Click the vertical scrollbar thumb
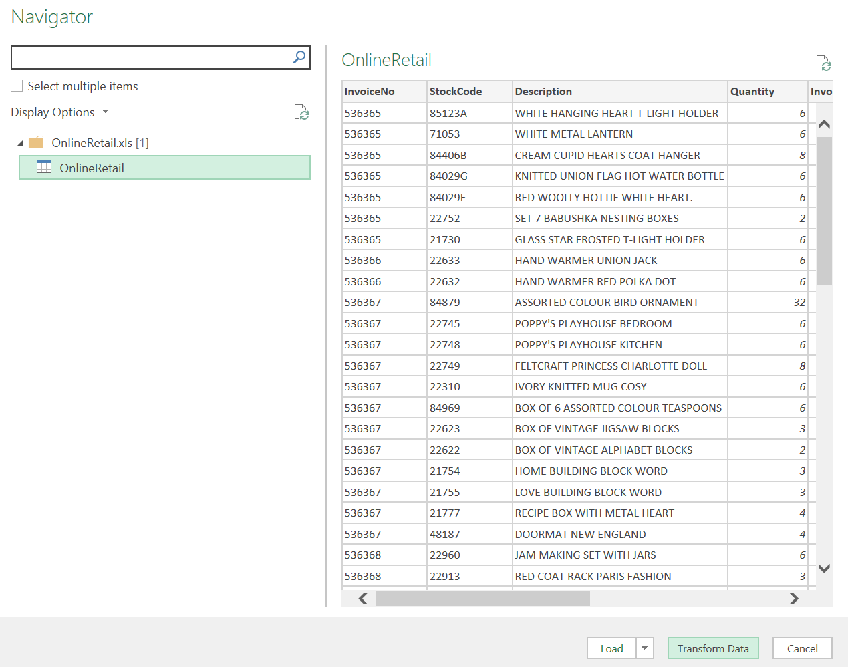 pyautogui.click(x=824, y=211)
